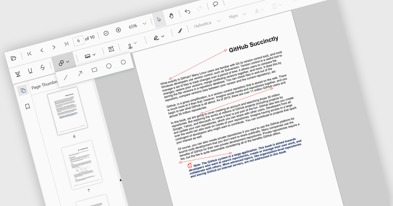
Task: Go to the first page
Action: 29,54
